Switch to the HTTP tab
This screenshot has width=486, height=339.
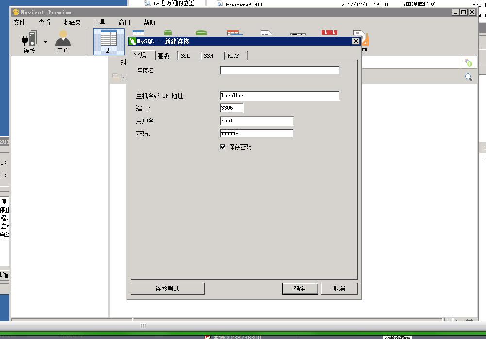point(234,56)
